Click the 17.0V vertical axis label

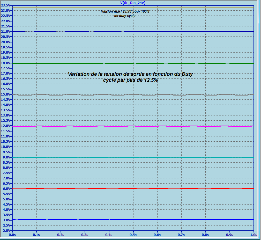5,74
